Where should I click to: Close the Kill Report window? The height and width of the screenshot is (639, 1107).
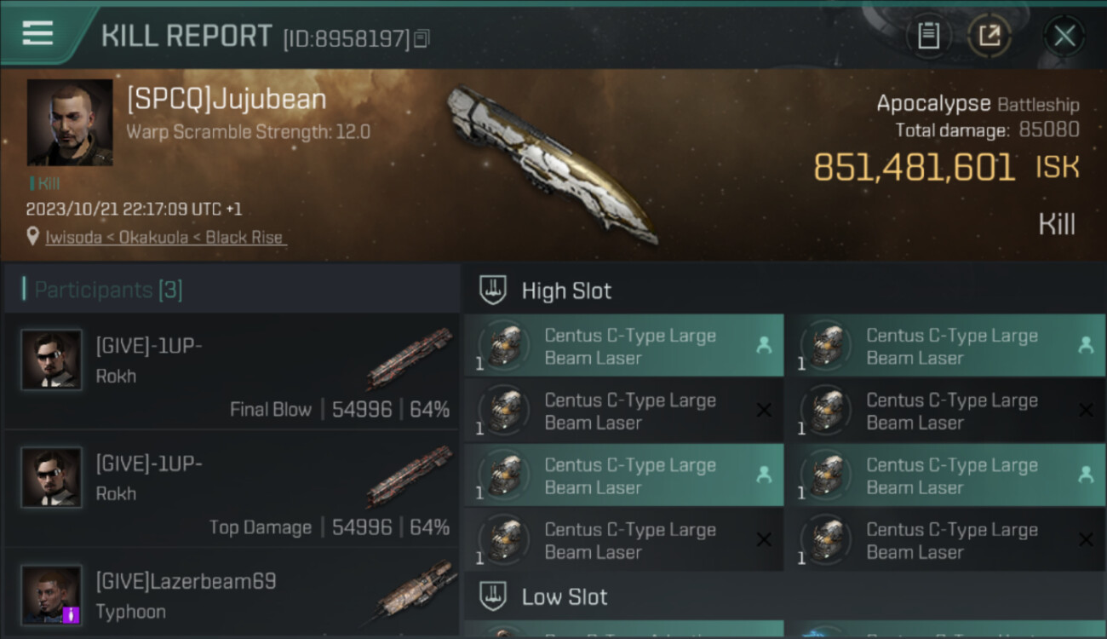coord(1064,36)
